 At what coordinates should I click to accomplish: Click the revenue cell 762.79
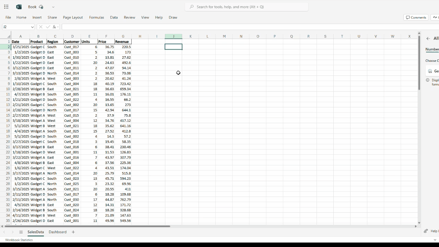pos(123,200)
